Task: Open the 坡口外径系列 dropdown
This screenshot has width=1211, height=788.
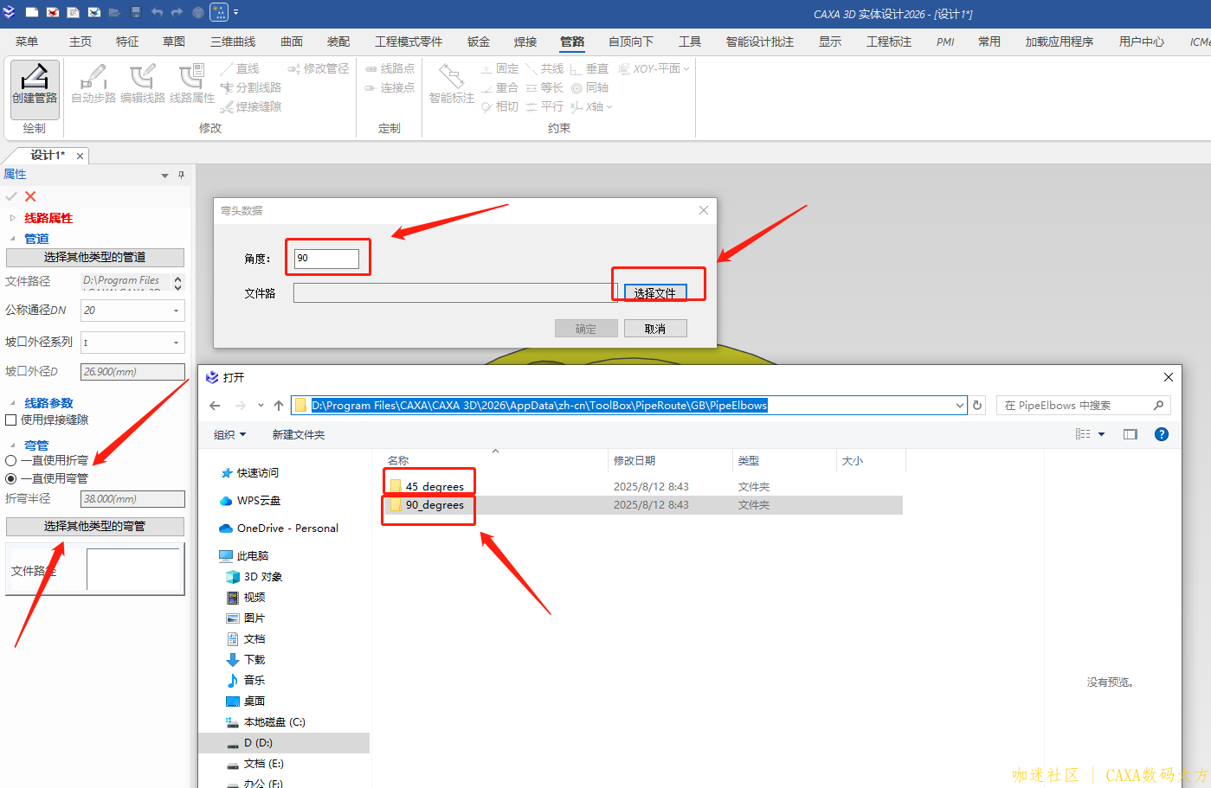Action: coord(177,343)
